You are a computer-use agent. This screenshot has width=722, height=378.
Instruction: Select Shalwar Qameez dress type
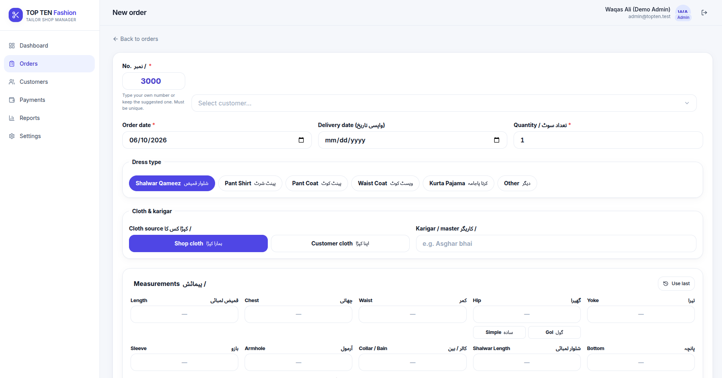point(172,183)
